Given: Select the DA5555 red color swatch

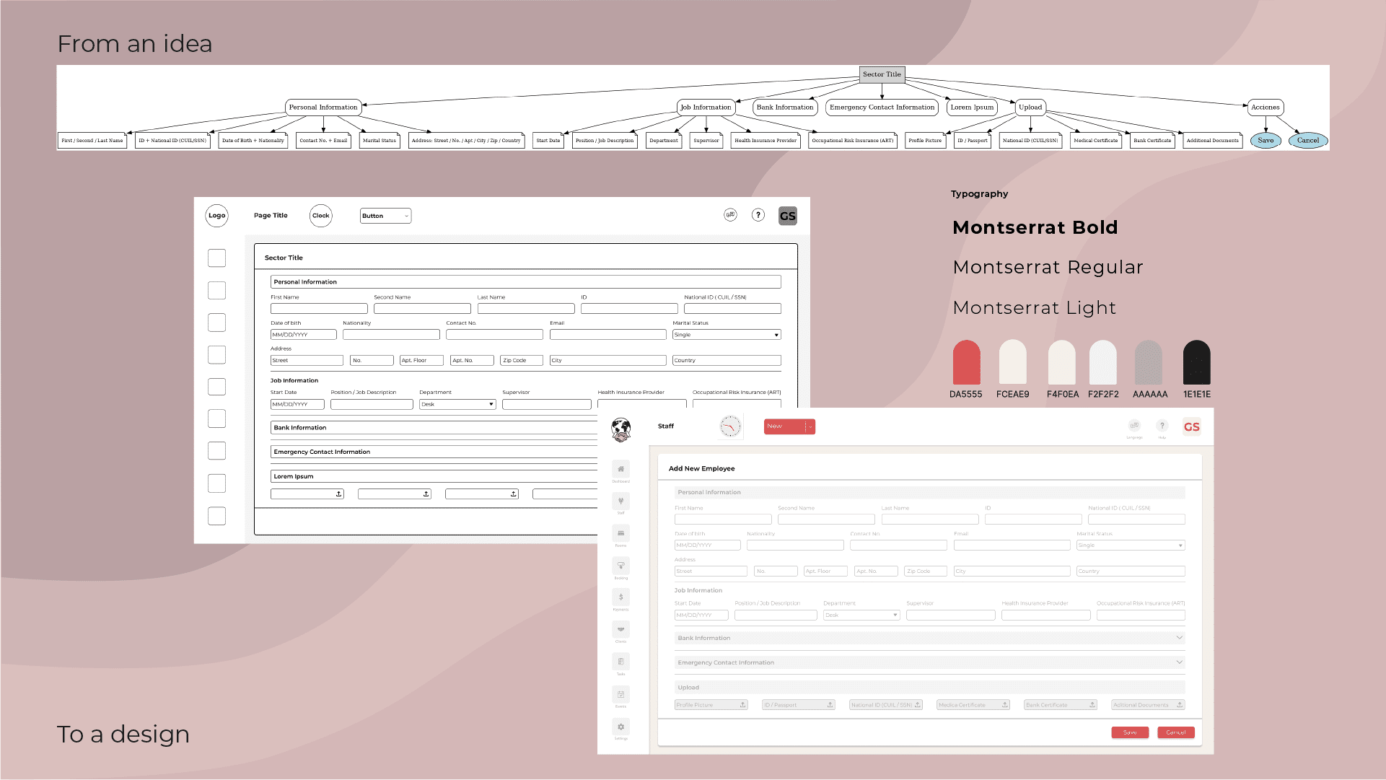Looking at the screenshot, I should pyautogui.click(x=966, y=363).
